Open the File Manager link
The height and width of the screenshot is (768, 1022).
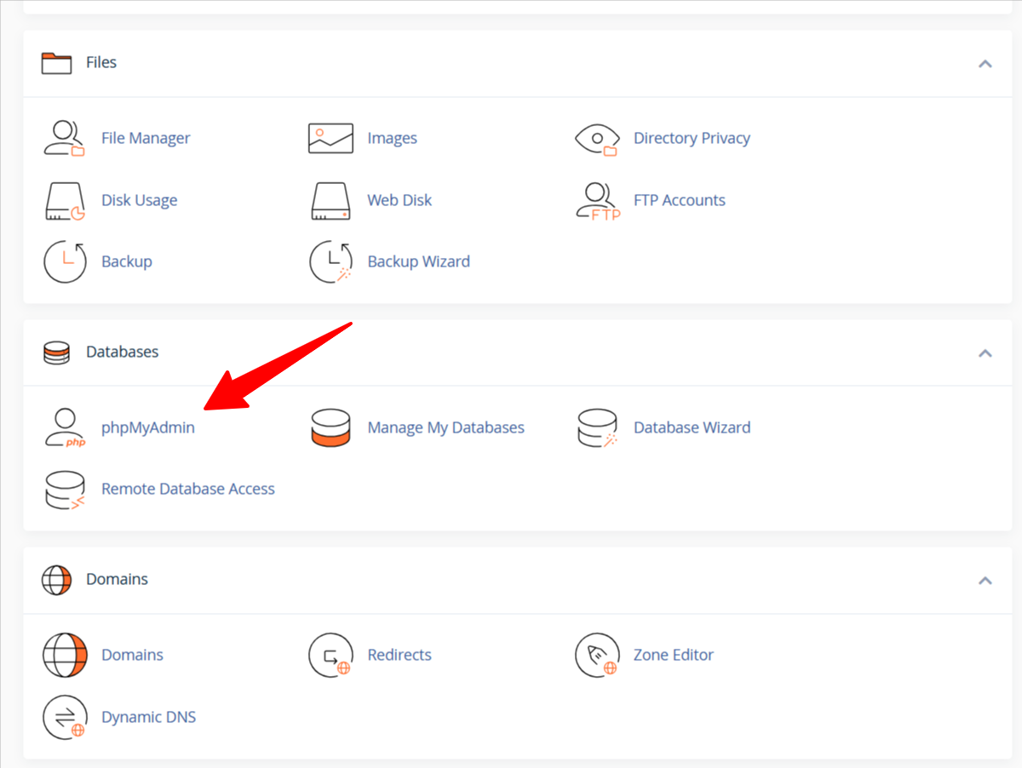coord(146,138)
